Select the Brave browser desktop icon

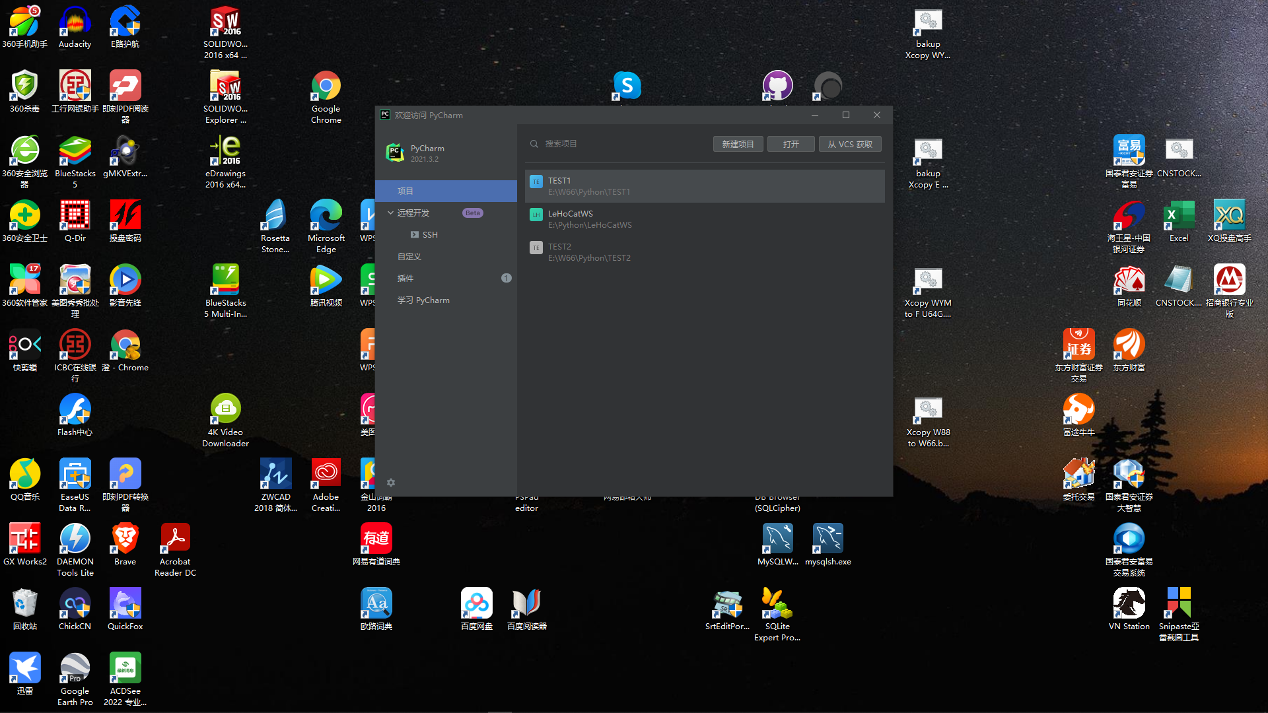(125, 545)
